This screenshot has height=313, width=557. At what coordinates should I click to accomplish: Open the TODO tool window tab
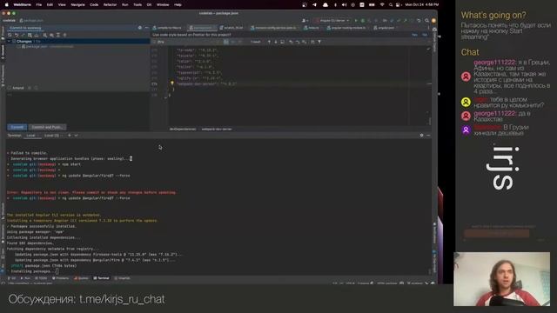tap(41, 278)
